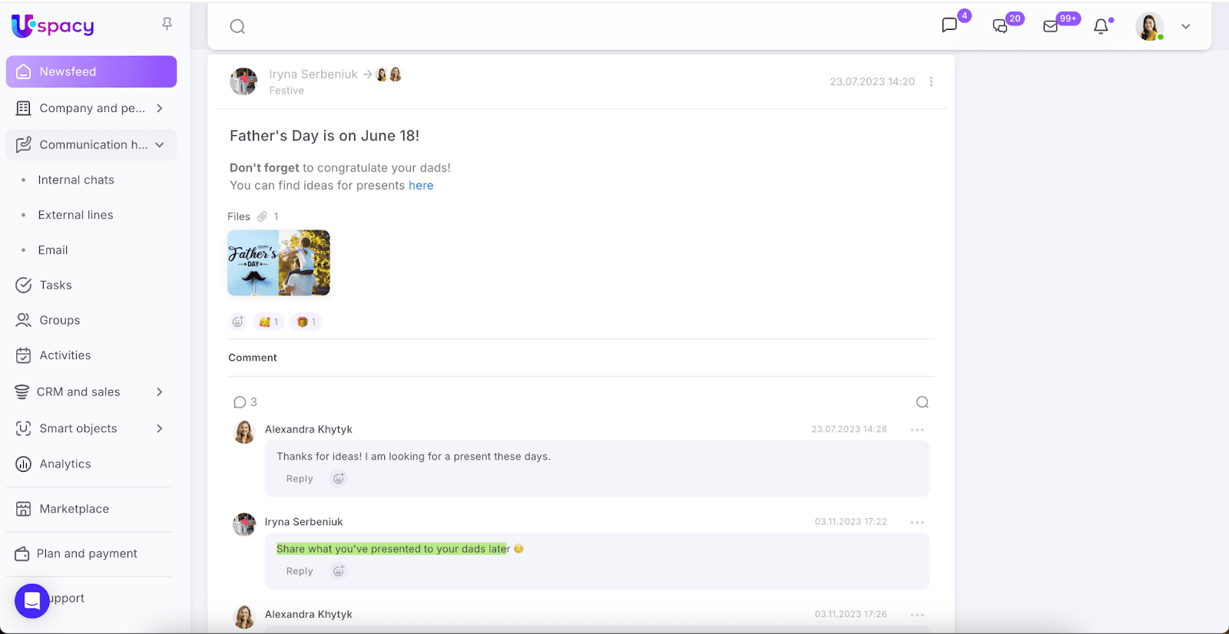The image size is (1229, 634).
Task: Expand the Company and people menu
Action: tap(160, 108)
